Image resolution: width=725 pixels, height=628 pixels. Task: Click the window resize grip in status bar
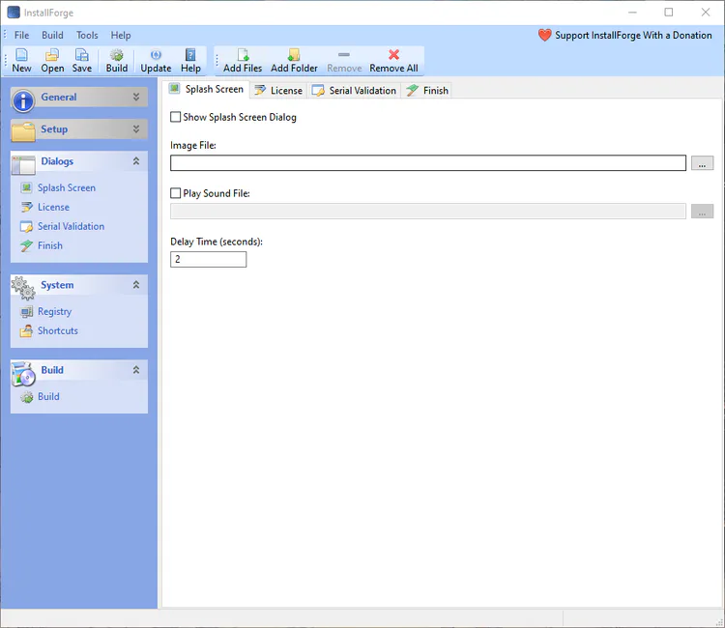(719, 621)
